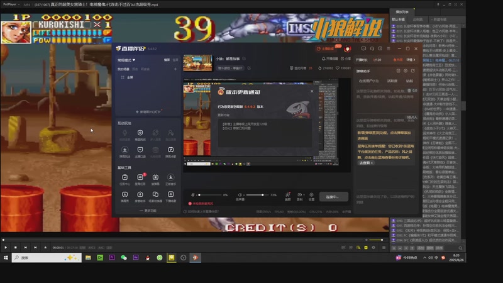The width and height of the screenshot is (503, 283).
Task: Select the 默认专辑 playlist tab
Action: pyautogui.click(x=398, y=19)
